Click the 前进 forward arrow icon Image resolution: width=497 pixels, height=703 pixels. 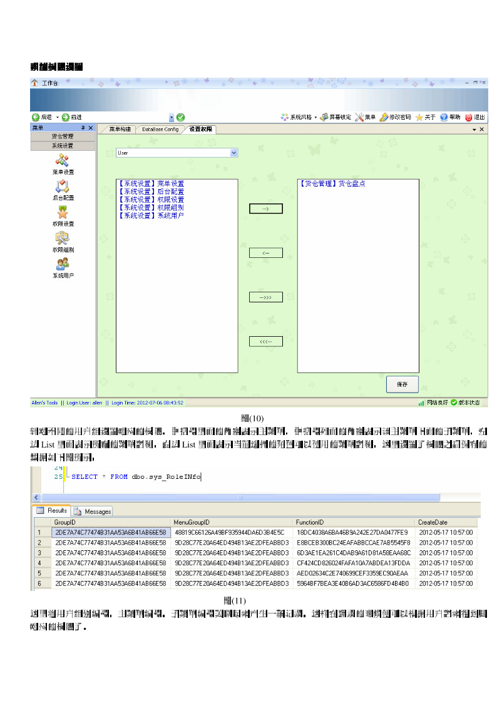66,117
